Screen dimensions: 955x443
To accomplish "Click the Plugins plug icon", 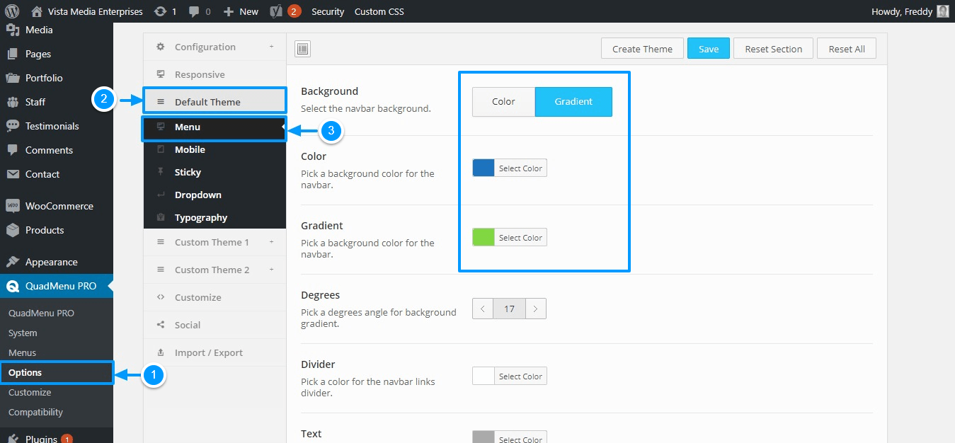I will (x=13, y=439).
